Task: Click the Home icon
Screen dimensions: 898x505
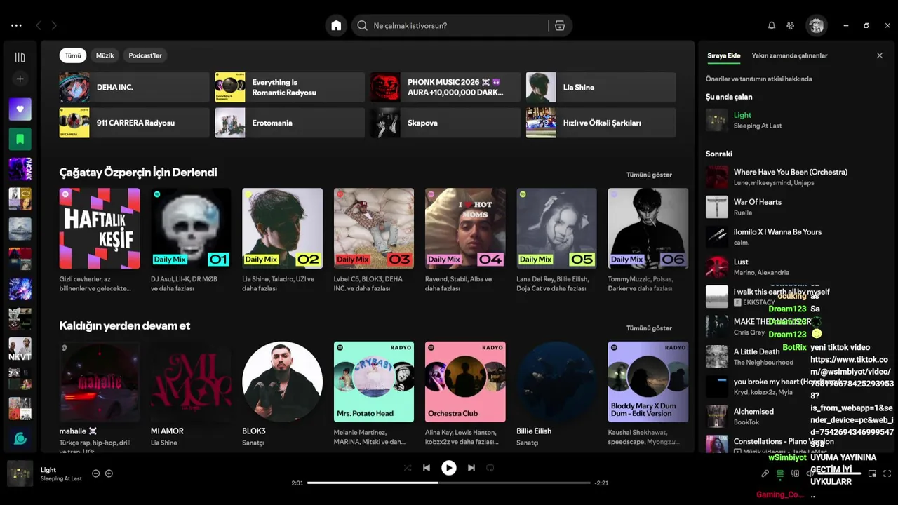Action: [x=336, y=25]
